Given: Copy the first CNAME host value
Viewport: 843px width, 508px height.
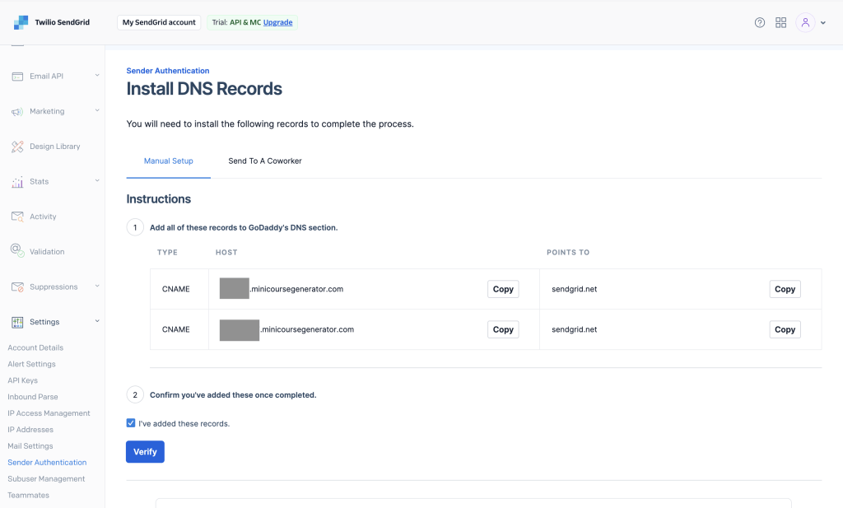Looking at the screenshot, I should click(x=503, y=289).
